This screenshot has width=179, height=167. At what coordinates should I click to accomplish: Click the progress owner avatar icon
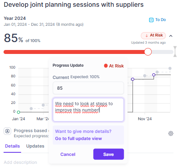coord(7,131)
